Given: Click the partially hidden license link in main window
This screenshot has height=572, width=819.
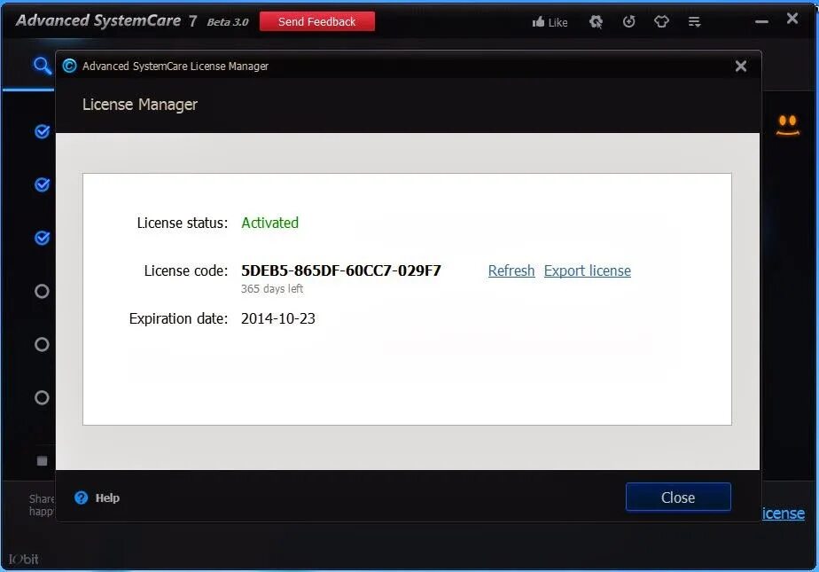Looking at the screenshot, I should coord(784,513).
